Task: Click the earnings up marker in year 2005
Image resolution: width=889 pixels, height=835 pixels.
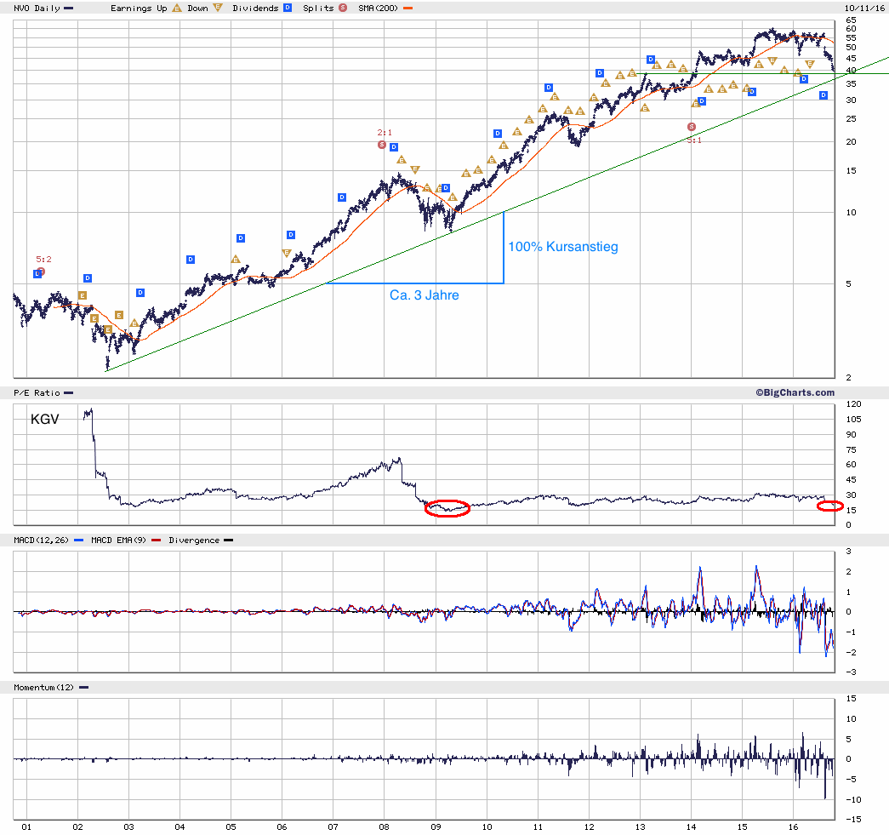Action: (236, 259)
